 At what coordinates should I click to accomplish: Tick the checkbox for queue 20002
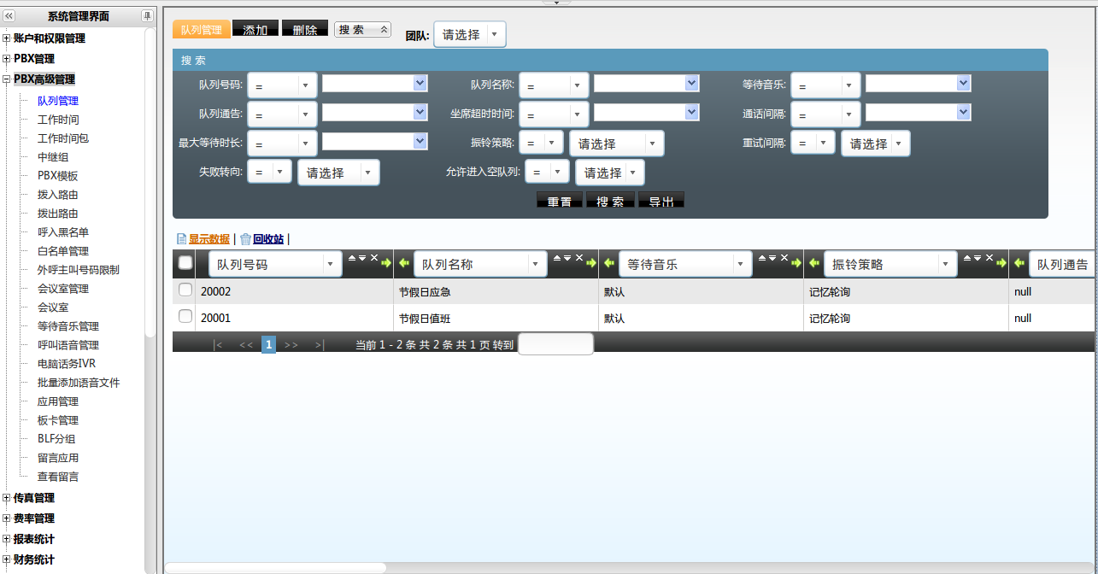point(185,290)
